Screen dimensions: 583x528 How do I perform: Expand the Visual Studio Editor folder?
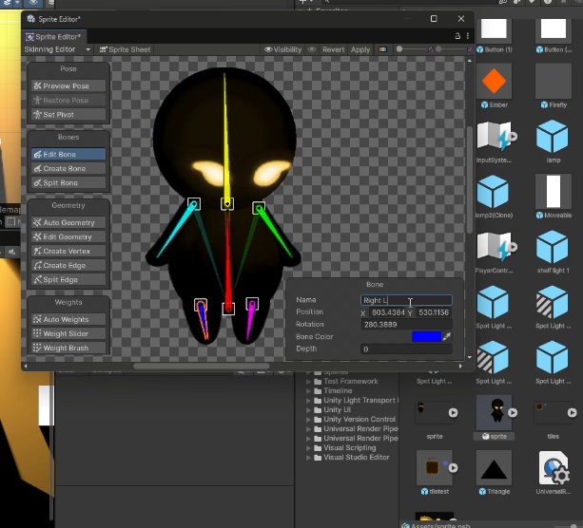pos(308,458)
